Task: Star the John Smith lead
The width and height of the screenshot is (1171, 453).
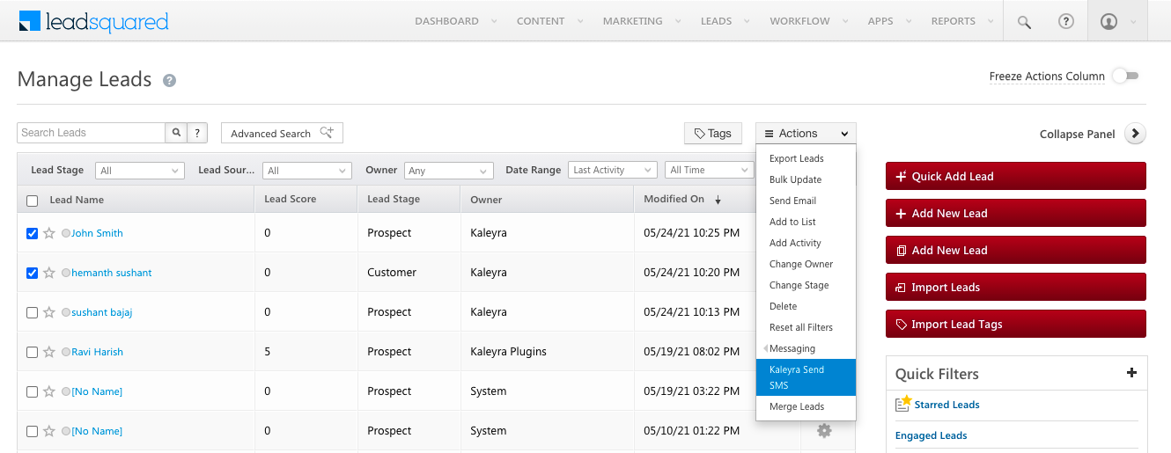Action: 49,233
